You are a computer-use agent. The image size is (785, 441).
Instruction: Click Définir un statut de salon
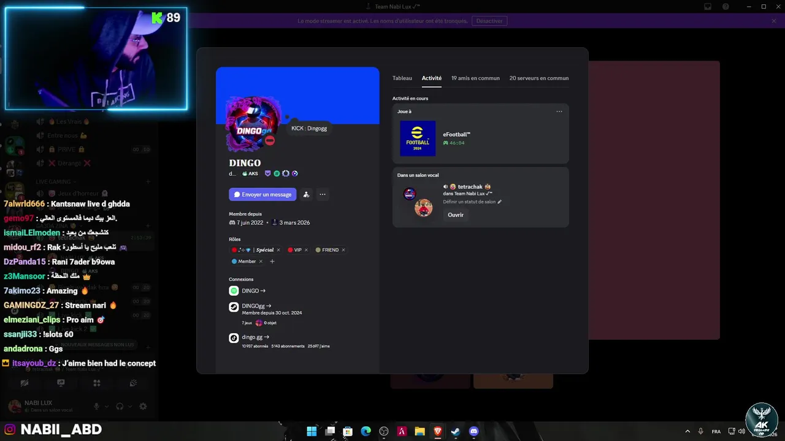[469, 202]
